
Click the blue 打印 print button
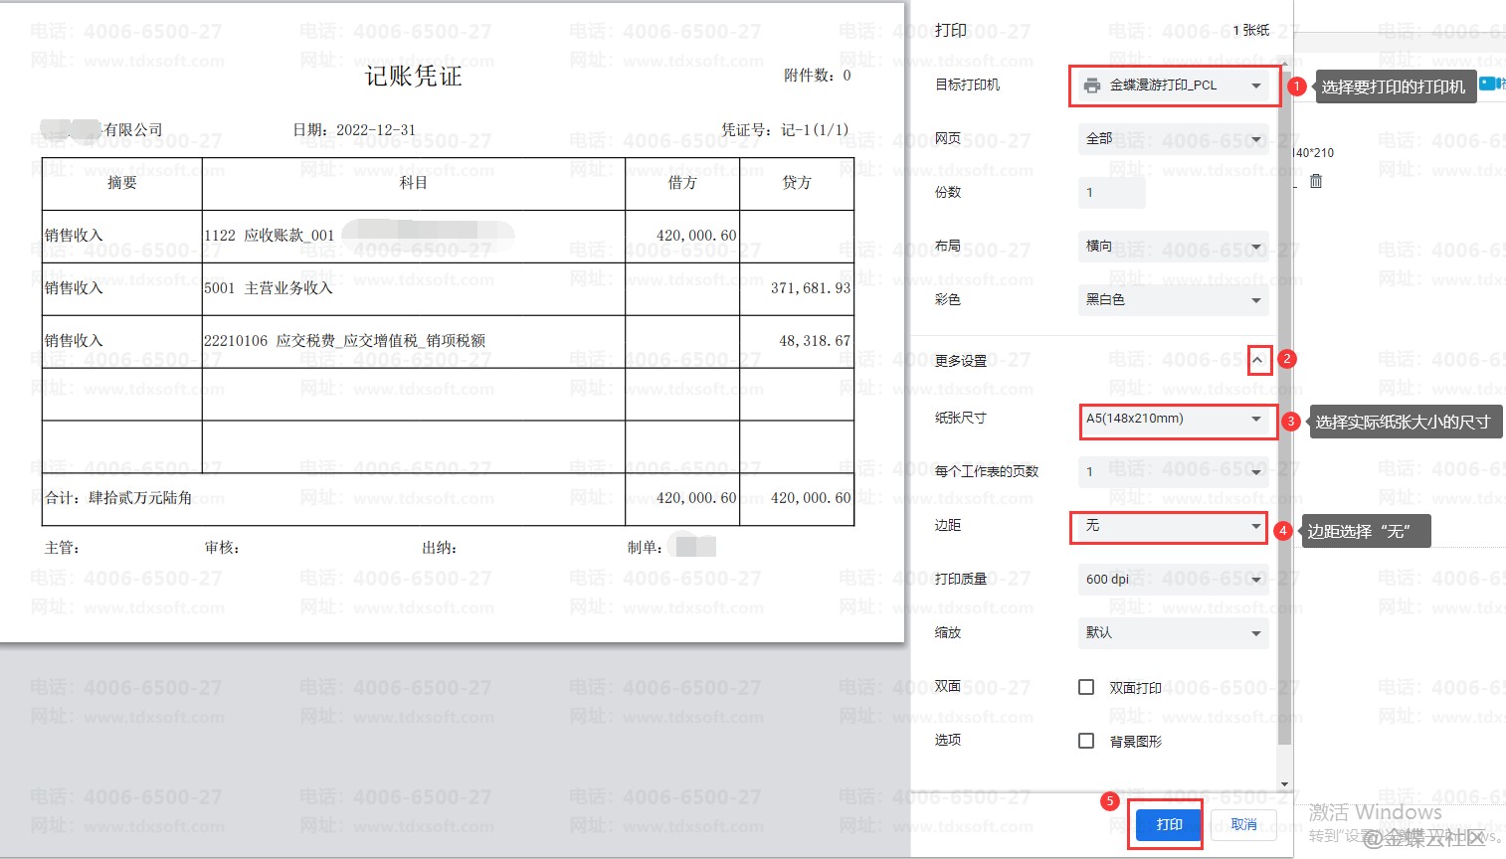coord(1169,825)
